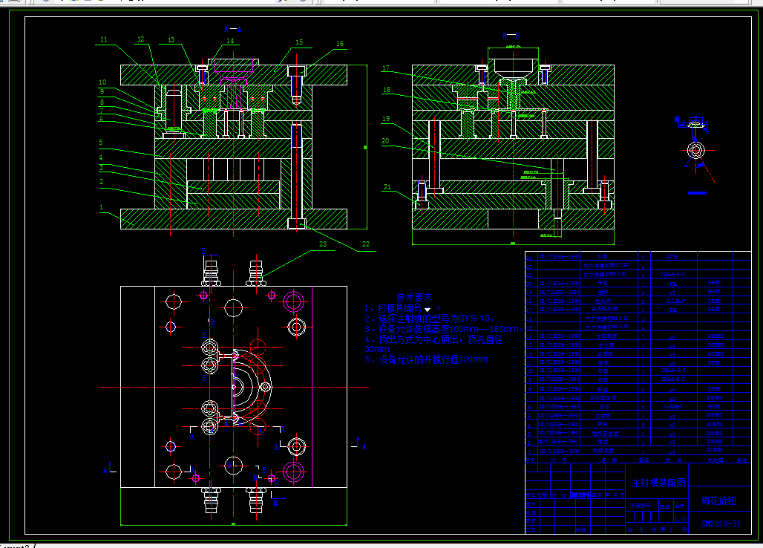Pick leader callout 11 above the A-A view

coord(104,39)
